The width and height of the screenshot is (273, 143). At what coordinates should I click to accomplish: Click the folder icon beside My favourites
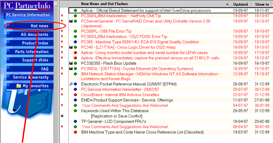tap(19, 86)
